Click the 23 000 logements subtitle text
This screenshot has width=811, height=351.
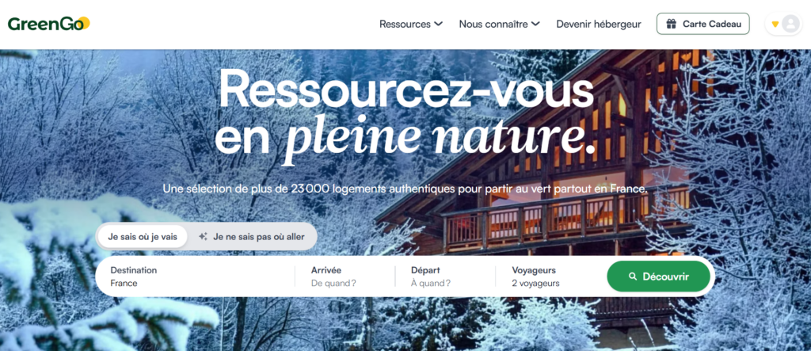click(405, 189)
